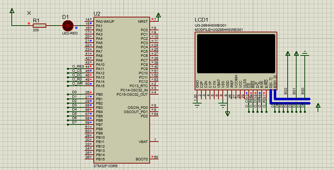Image resolution: width=334 pixels, height=170 pixels.
Task: Select the MODFILE=UG2864HSWEG01 property text
Action: tap(219, 30)
